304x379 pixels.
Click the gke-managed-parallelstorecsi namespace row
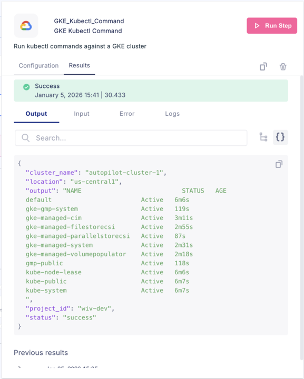[106, 236]
